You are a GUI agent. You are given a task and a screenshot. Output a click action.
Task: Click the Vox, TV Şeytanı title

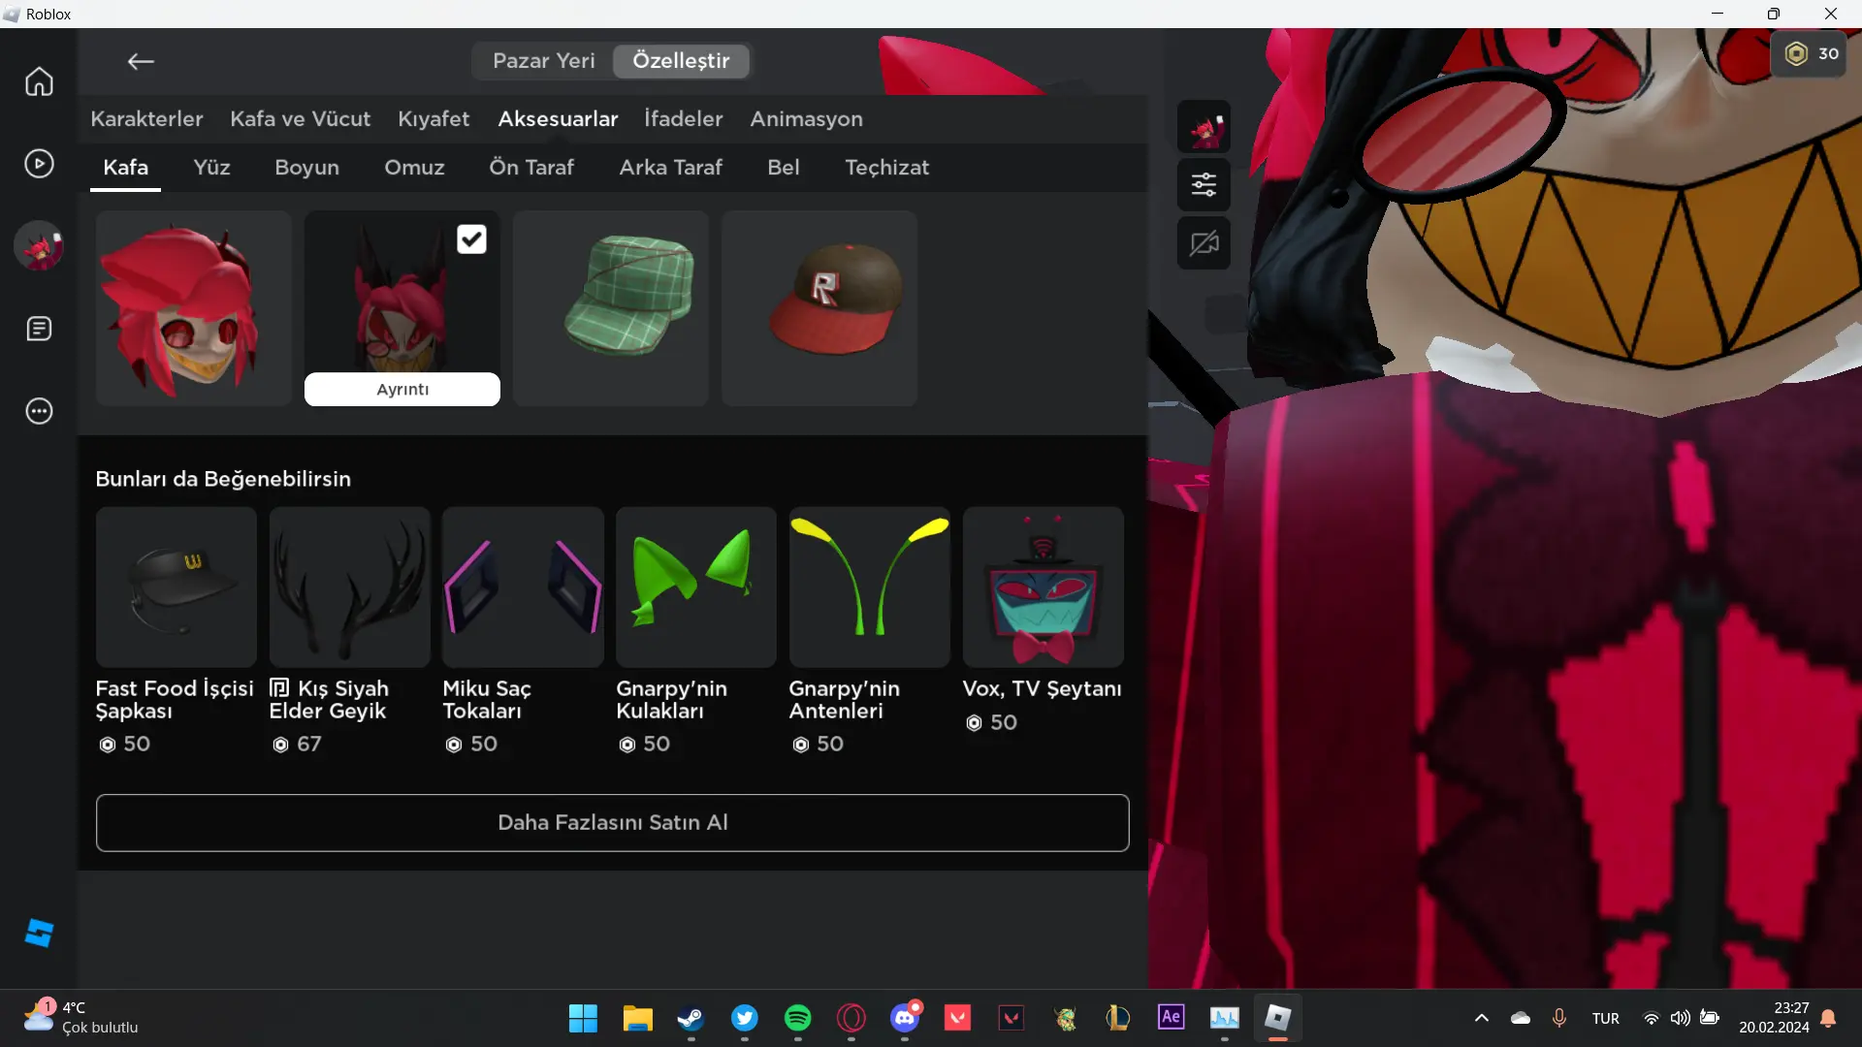1042,688
